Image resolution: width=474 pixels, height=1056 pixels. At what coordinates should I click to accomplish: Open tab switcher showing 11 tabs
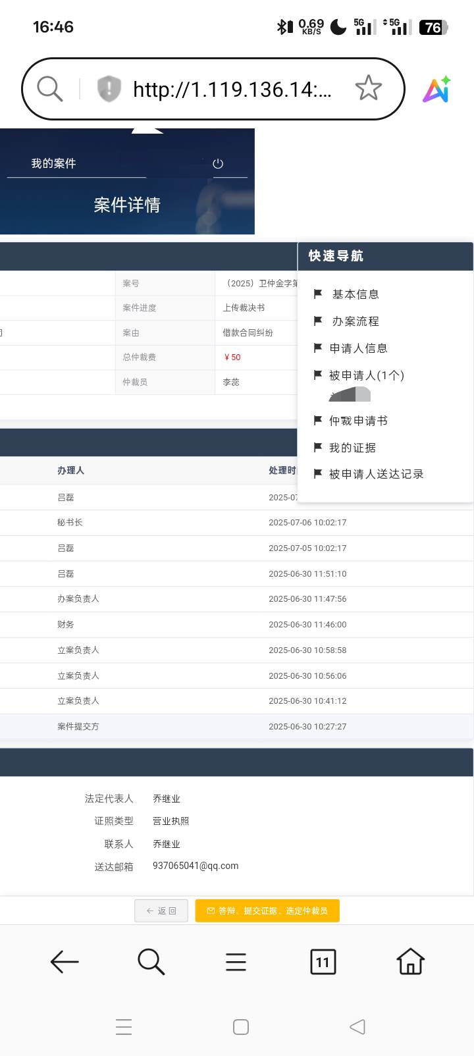323,962
